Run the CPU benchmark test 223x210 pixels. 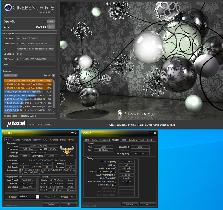(x=51, y=27)
